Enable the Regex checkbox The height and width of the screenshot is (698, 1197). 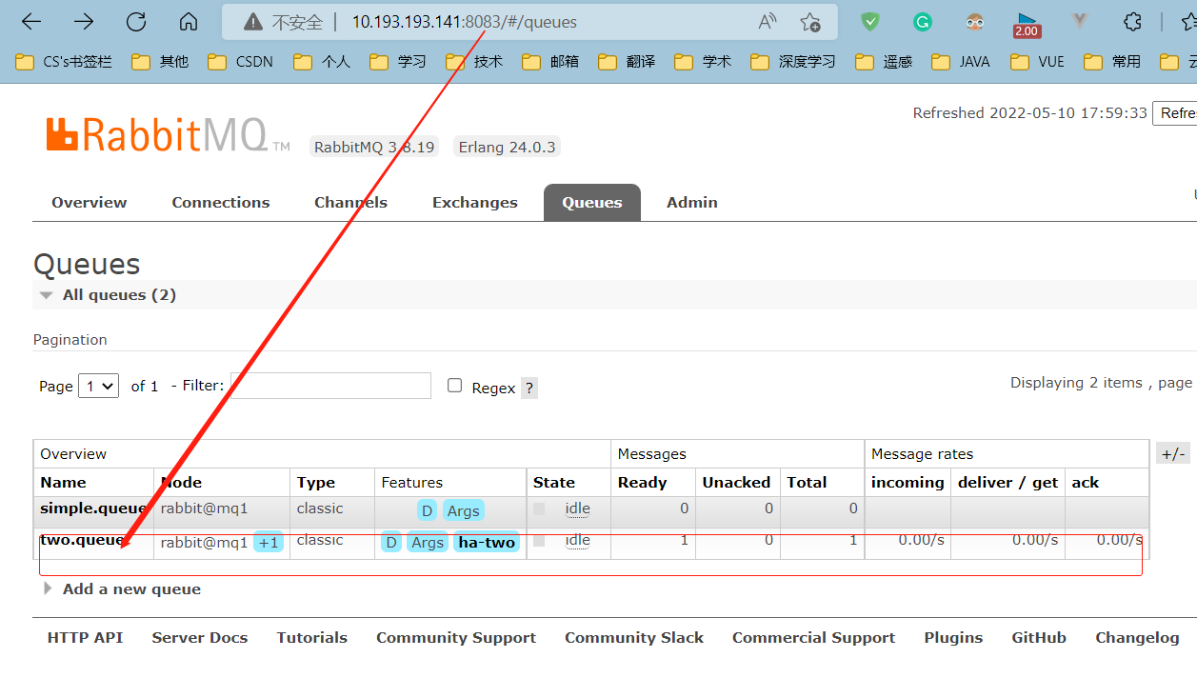[x=455, y=386]
